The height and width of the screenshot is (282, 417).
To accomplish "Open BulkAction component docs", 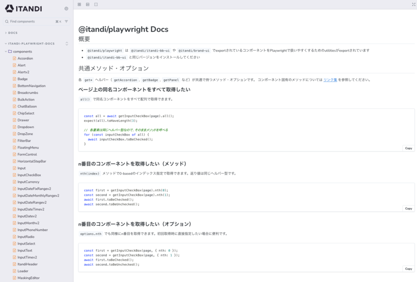I will pyautogui.click(x=26, y=100).
